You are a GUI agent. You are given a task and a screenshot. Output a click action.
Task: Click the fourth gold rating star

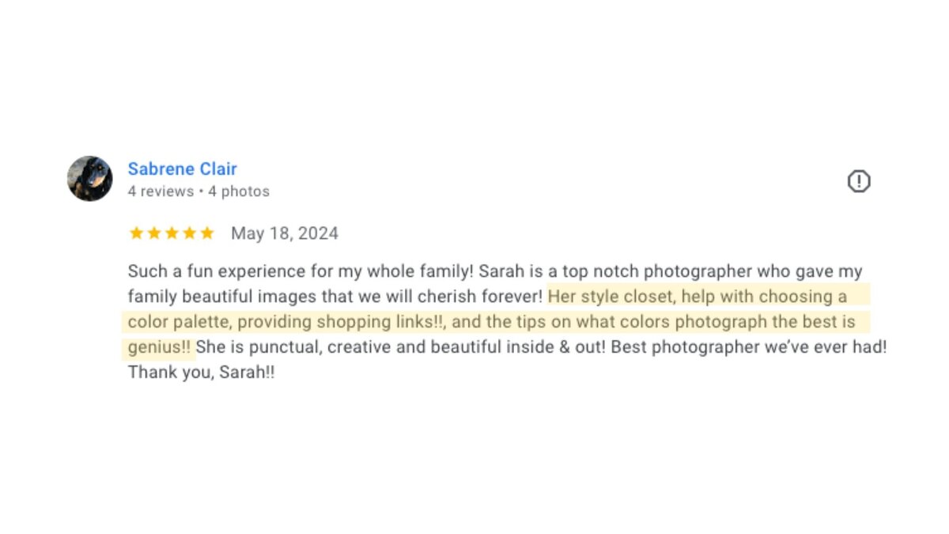(189, 233)
